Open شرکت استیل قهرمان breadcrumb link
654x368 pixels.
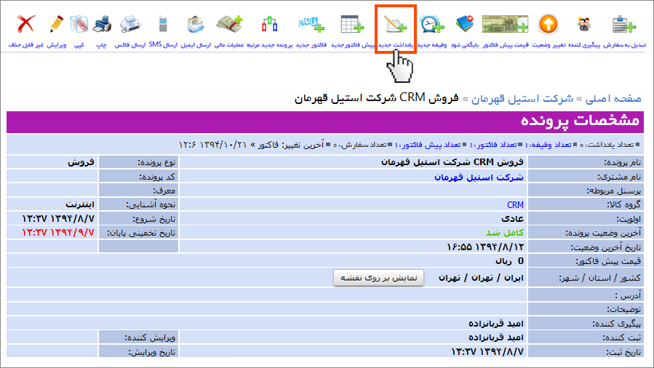point(522,99)
